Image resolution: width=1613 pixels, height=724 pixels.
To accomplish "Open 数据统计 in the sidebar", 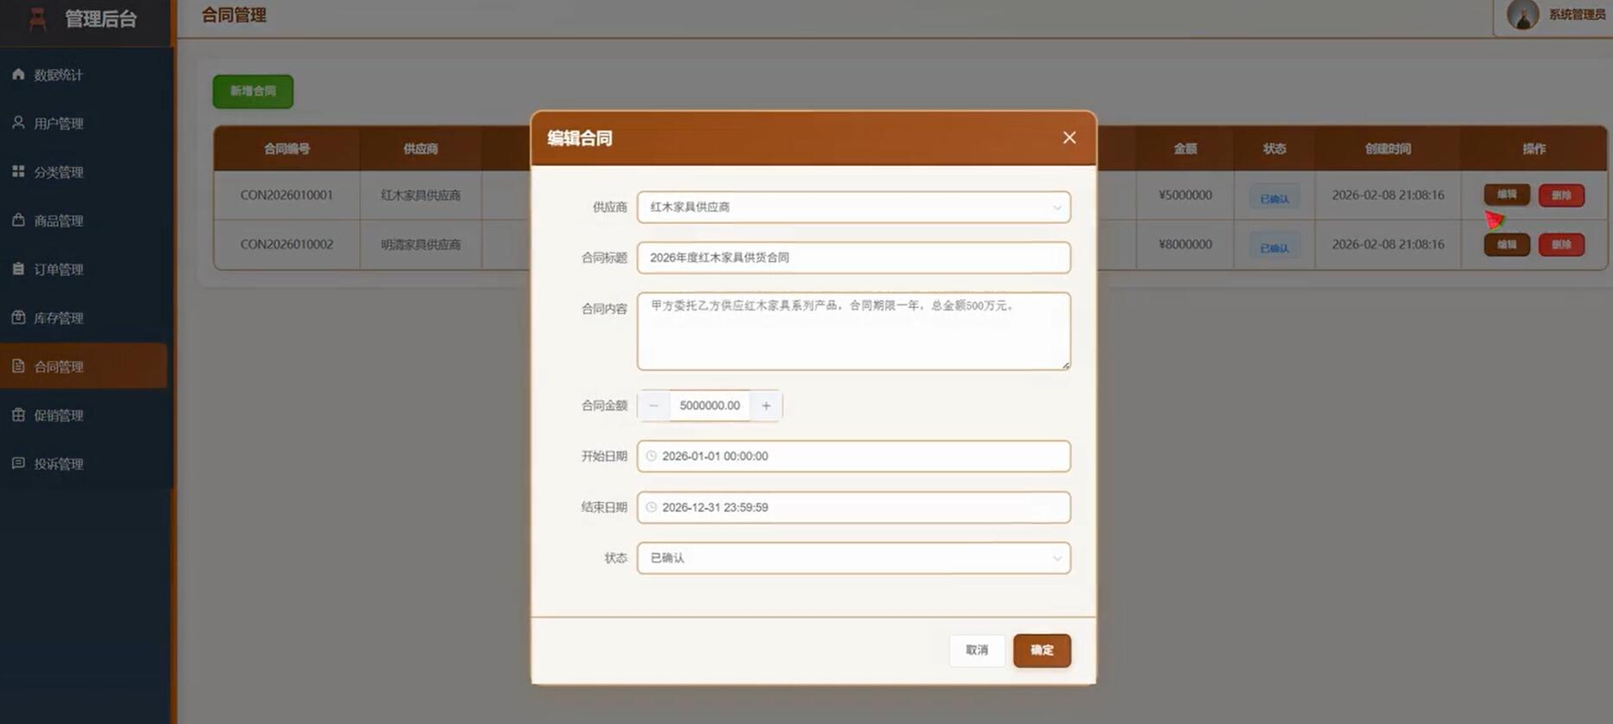I will (84, 75).
